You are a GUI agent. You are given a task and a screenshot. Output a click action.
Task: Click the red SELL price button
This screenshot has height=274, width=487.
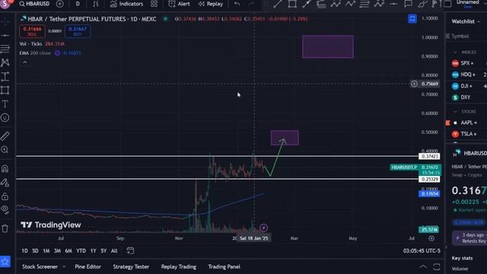click(32, 31)
